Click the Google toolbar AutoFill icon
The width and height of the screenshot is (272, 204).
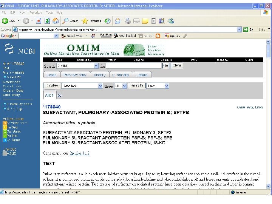pos(141,36)
